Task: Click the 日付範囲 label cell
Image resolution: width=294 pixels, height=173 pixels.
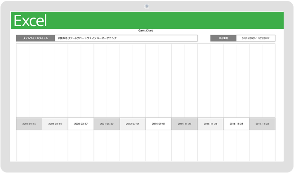Action: (223, 38)
